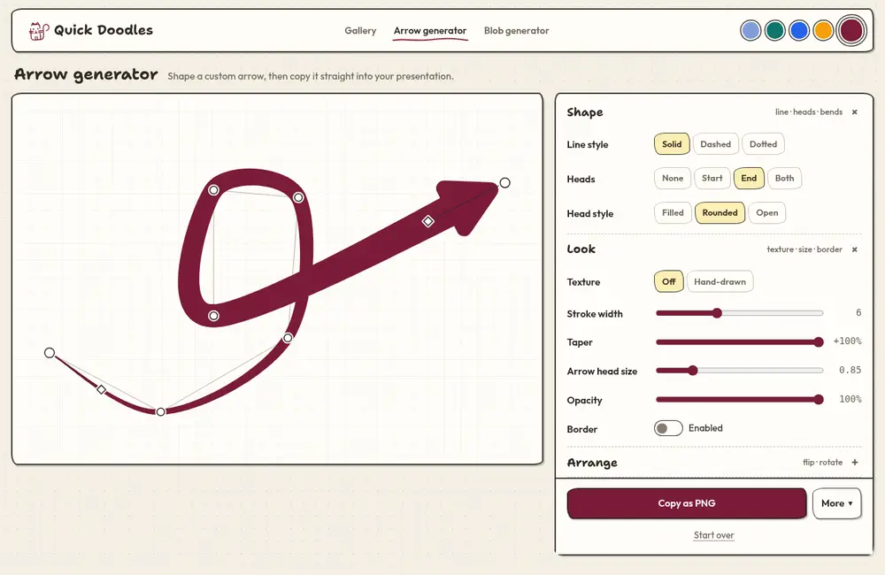
Task: Click the line · heads · bends hint
Action: [x=809, y=111]
